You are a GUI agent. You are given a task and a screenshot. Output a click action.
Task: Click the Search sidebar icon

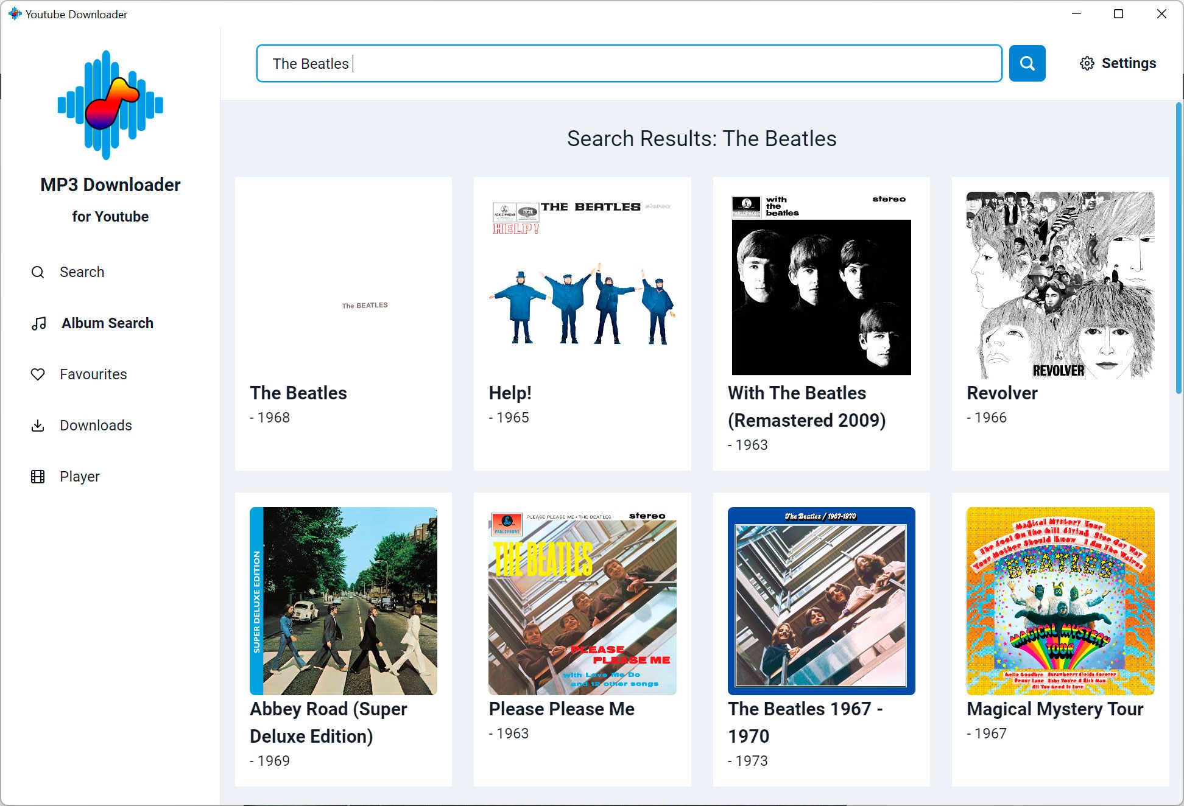37,271
